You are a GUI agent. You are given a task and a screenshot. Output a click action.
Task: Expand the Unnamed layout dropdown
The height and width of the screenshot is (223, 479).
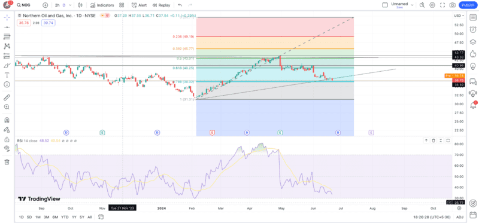coord(412,5)
